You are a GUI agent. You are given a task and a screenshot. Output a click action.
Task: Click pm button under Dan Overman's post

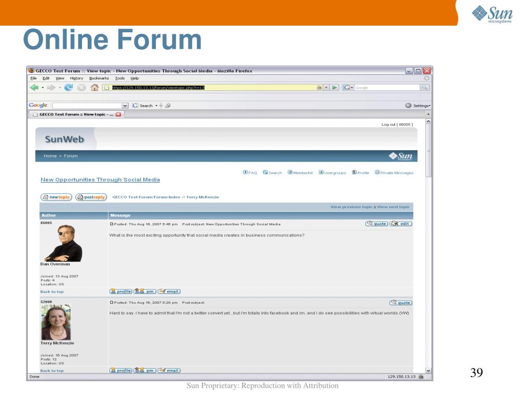(x=145, y=291)
